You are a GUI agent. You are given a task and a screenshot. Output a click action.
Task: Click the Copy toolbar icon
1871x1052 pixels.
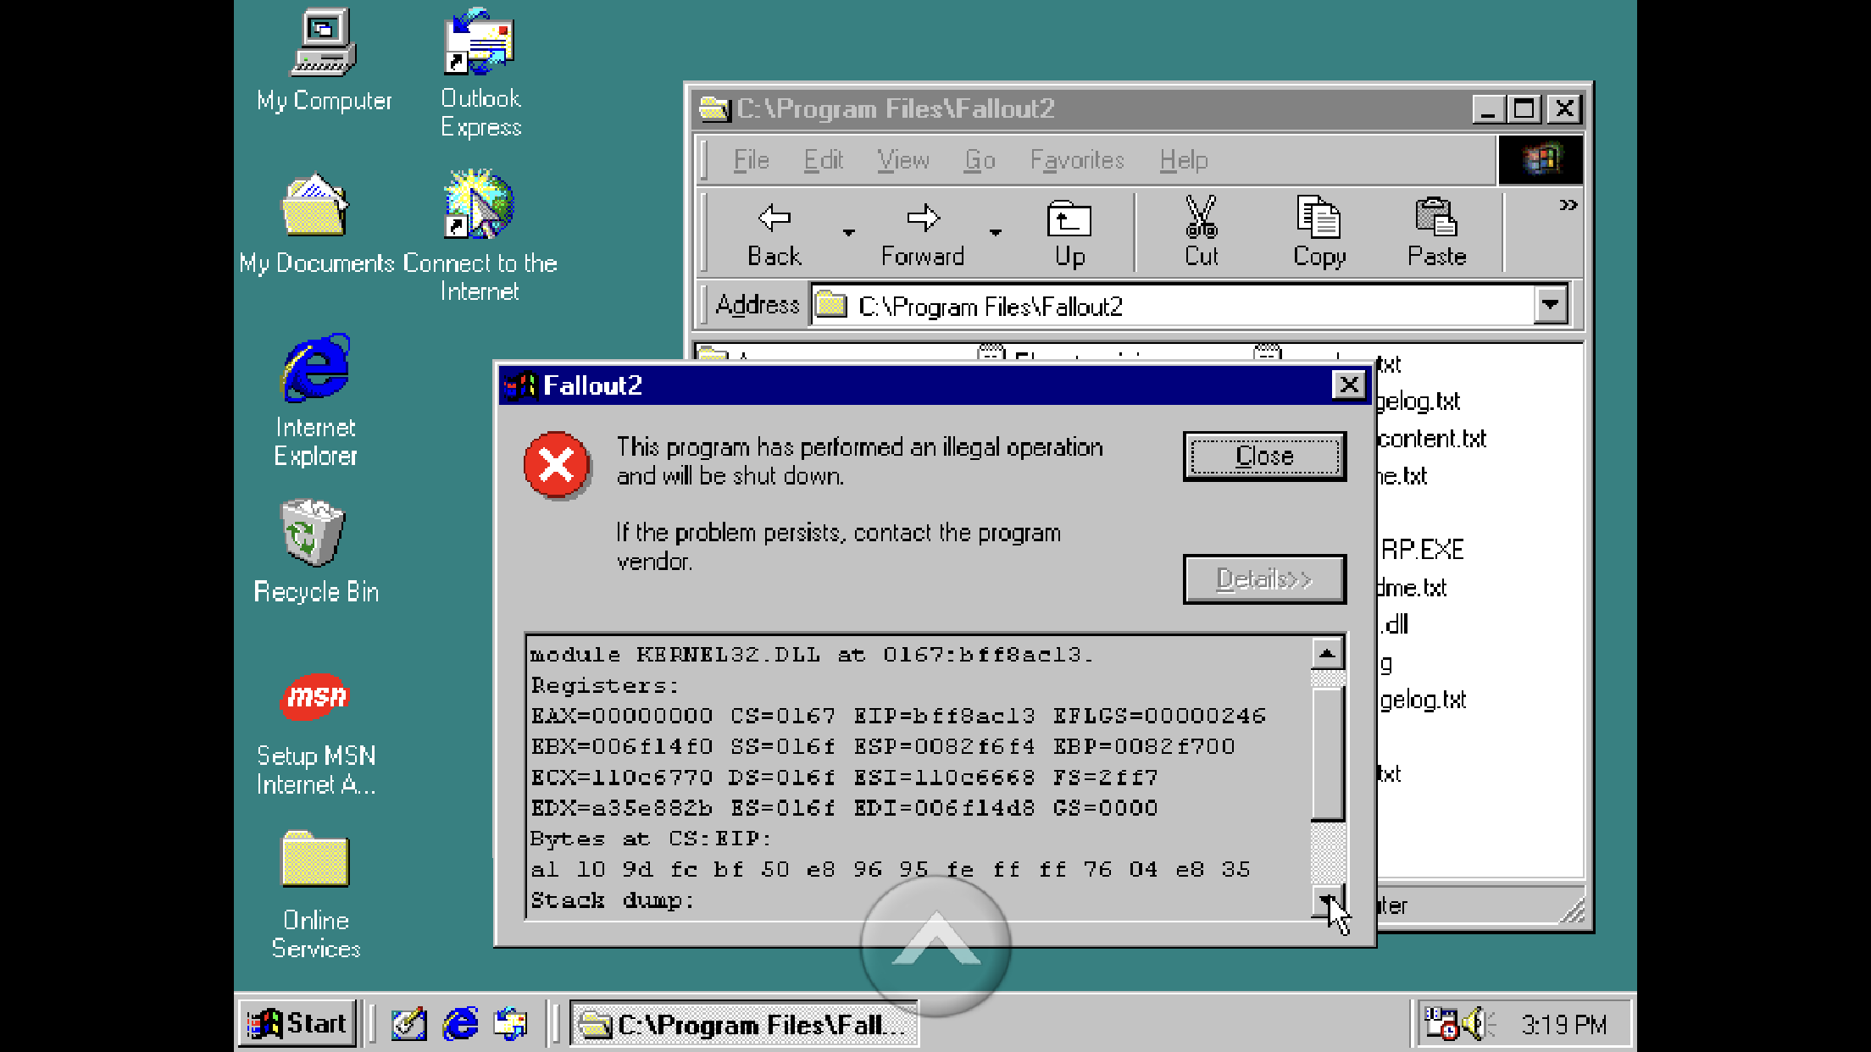tap(1319, 234)
